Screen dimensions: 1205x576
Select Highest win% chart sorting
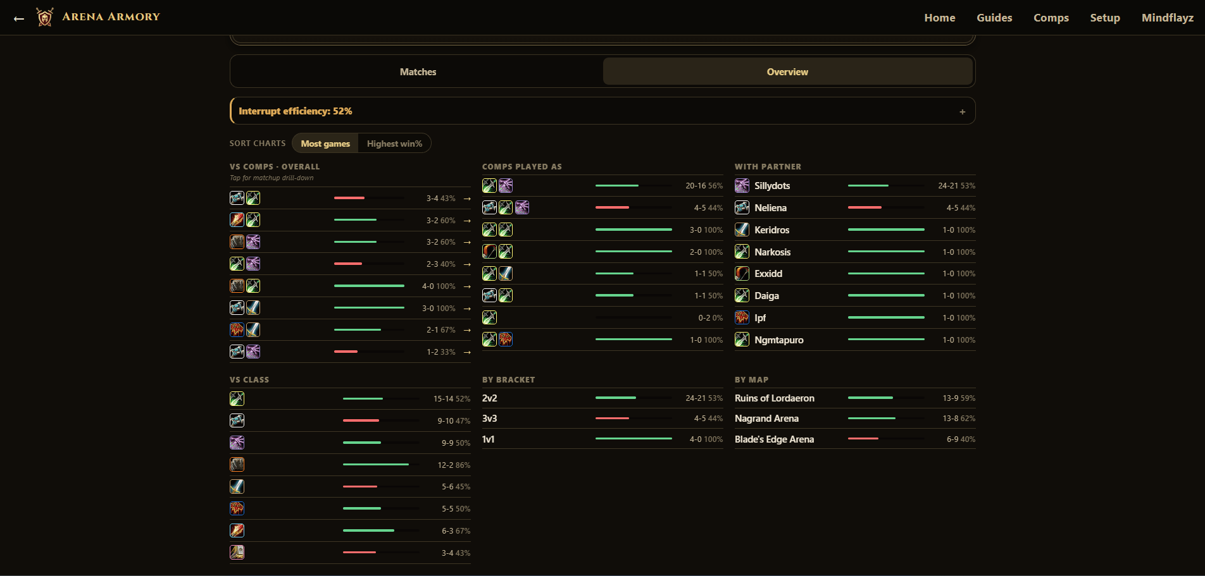pos(394,144)
